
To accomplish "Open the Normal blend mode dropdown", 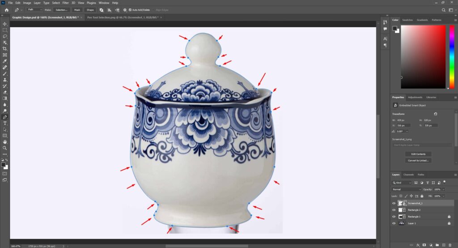I will coord(407,189).
